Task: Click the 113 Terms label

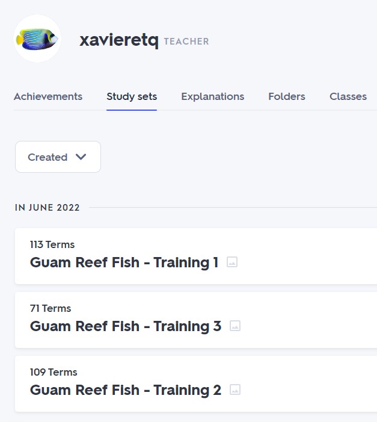Action: pyautogui.click(x=52, y=244)
